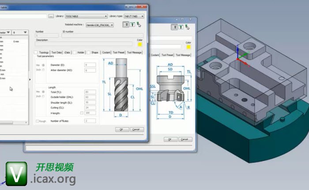
Task: Click the green tool holder icon in front dialog
Action: pyautogui.click(x=132, y=24)
